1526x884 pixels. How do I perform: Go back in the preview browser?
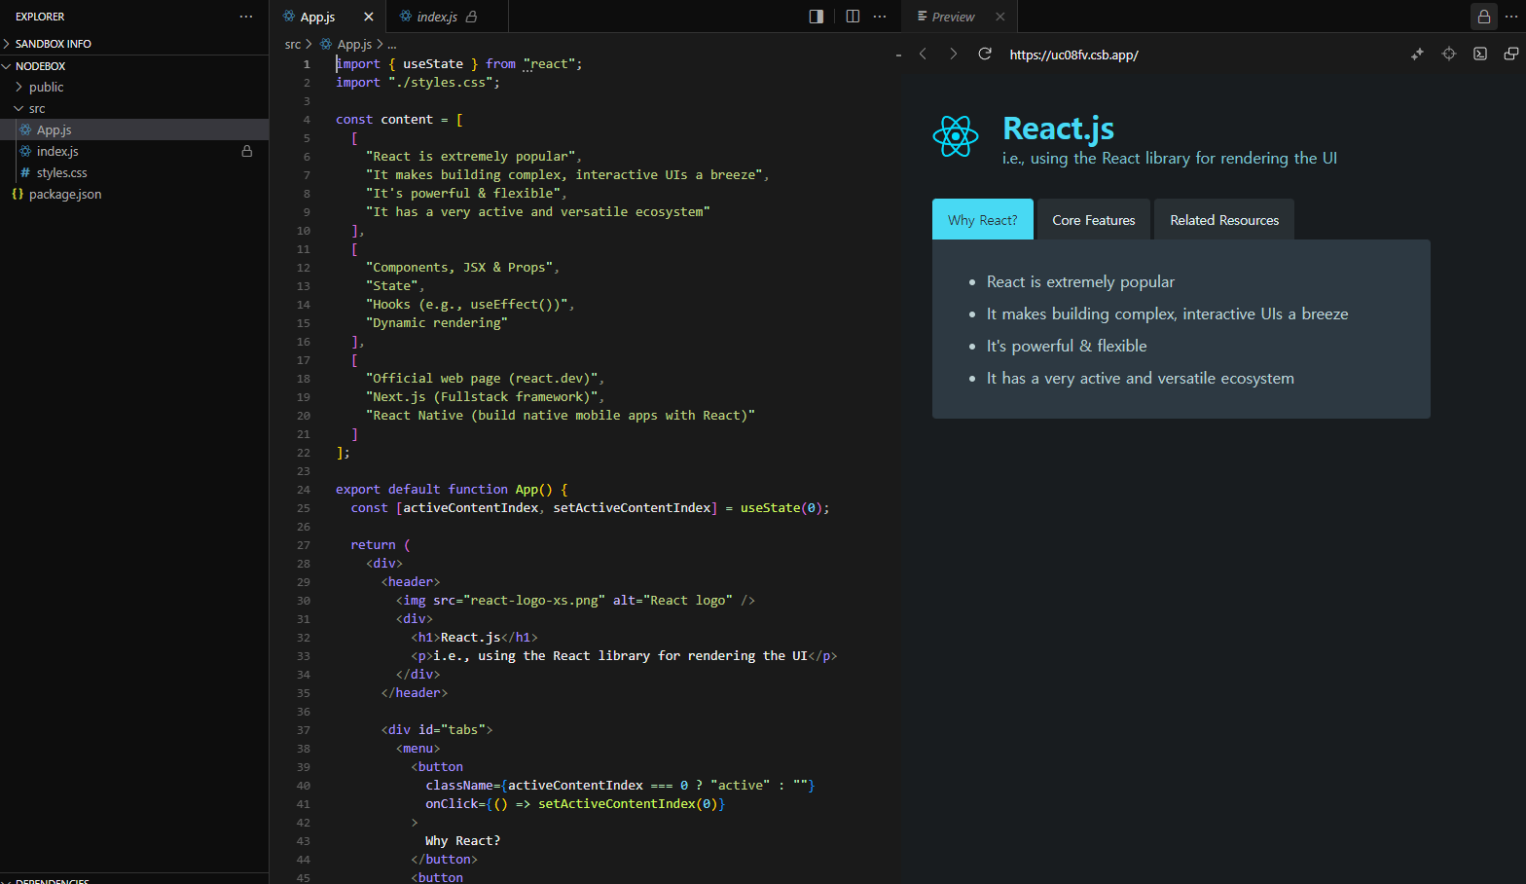tap(923, 54)
